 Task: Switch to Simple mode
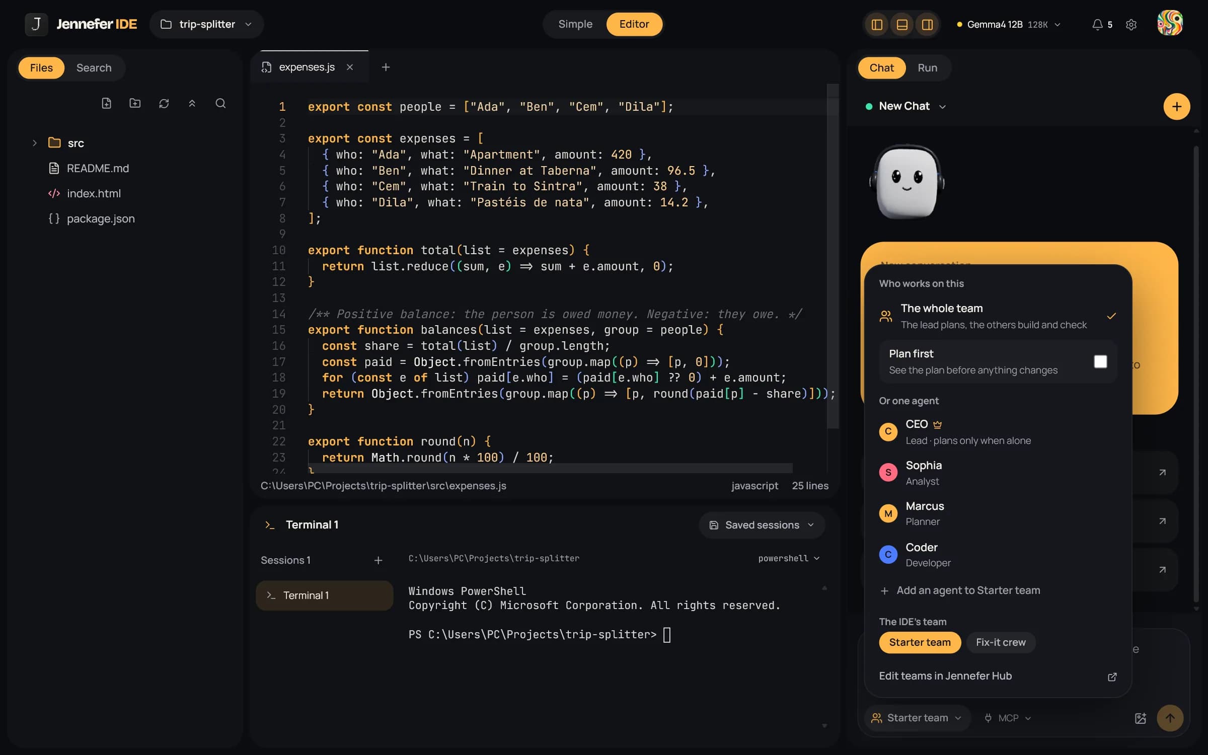pyautogui.click(x=575, y=24)
